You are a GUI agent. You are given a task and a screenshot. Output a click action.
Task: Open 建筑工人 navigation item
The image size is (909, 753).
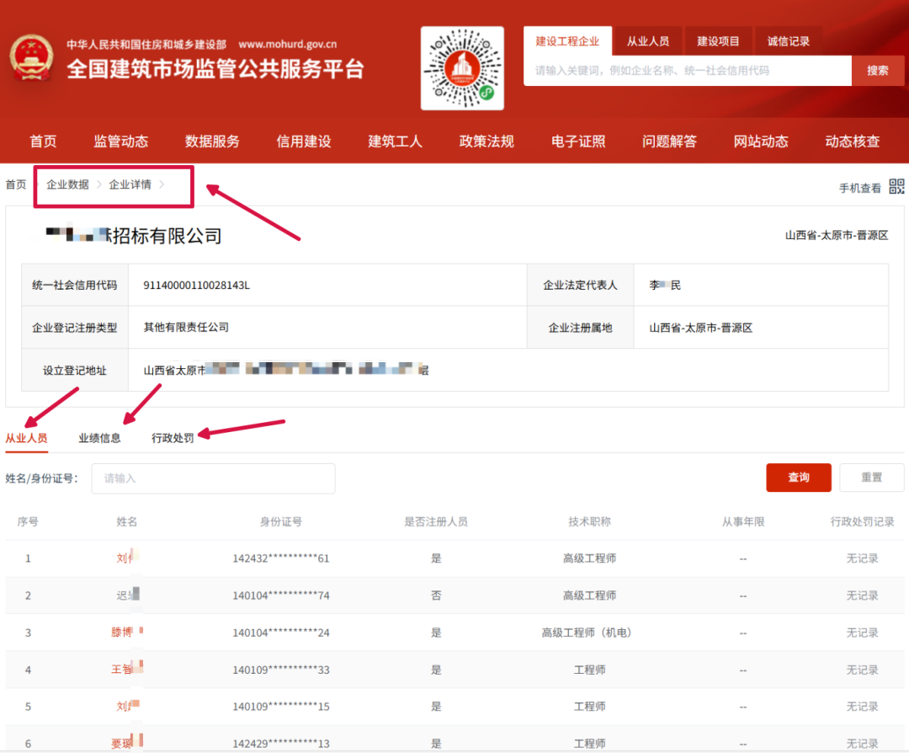coord(395,141)
